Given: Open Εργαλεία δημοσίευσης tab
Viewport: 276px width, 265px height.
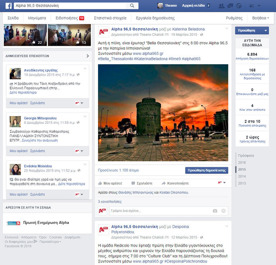Looking at the screenshot, I should click(155, 18).
